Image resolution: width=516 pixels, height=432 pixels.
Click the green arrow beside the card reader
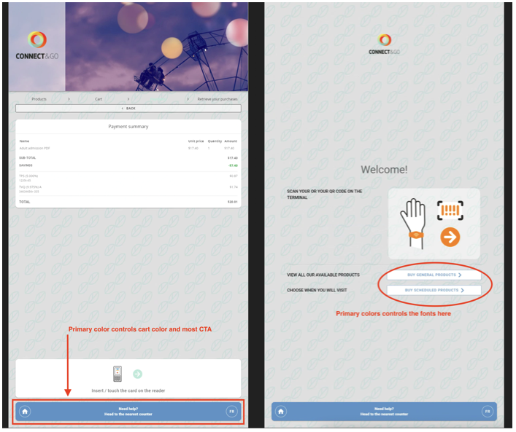137,374
